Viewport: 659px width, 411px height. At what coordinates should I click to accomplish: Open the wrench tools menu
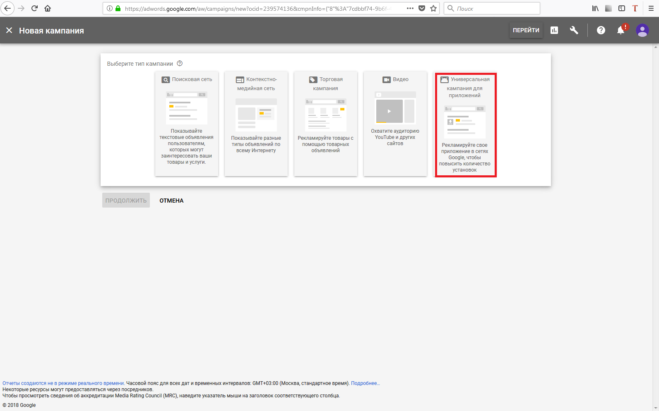pyautogui.click(x=574, y=30)
